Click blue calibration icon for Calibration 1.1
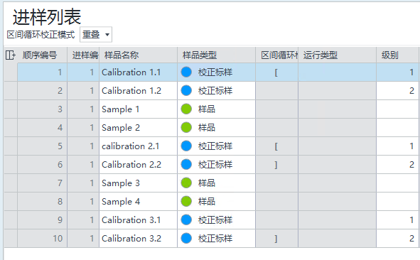Screen dimensions: 420x260 (186, 72)
